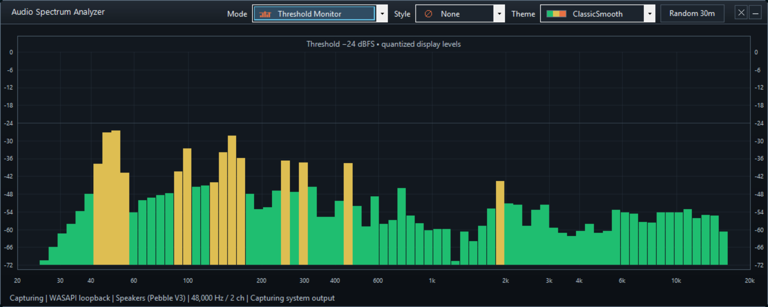The height and width of the screenshot is (307, 768).
Task: Click the ClassicSmooth theme color swatch
Action: [x=556, y=14]
